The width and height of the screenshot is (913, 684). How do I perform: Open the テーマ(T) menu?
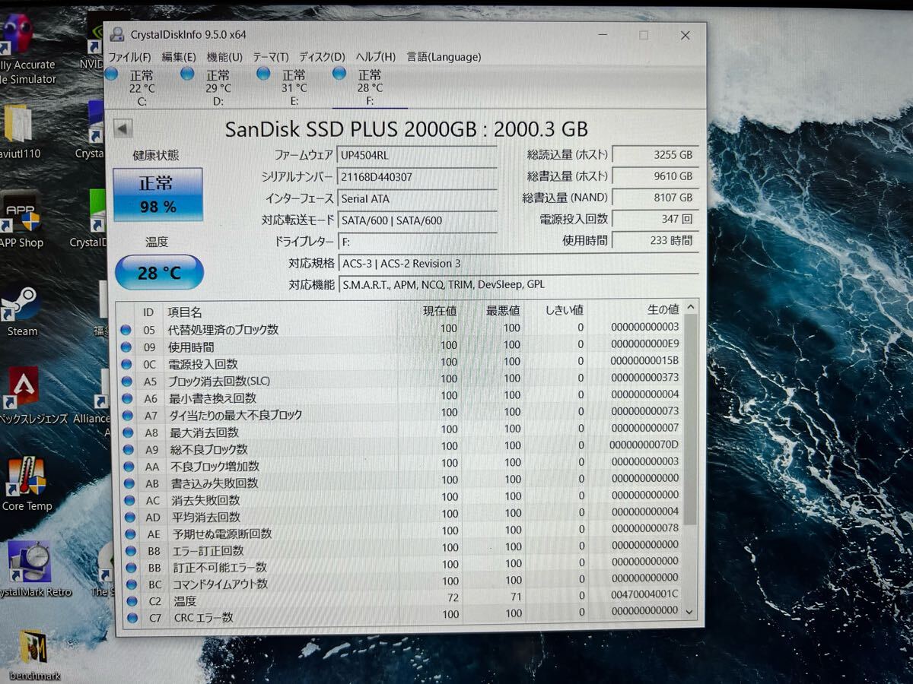271,57
